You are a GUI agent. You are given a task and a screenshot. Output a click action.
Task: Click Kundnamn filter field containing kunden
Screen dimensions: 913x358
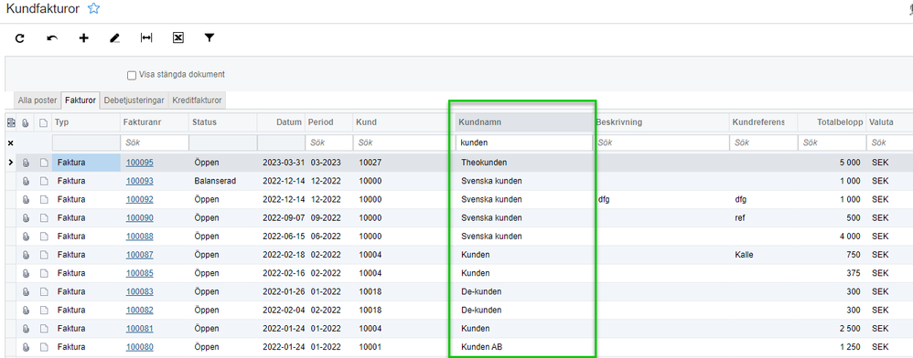[523, 143]
